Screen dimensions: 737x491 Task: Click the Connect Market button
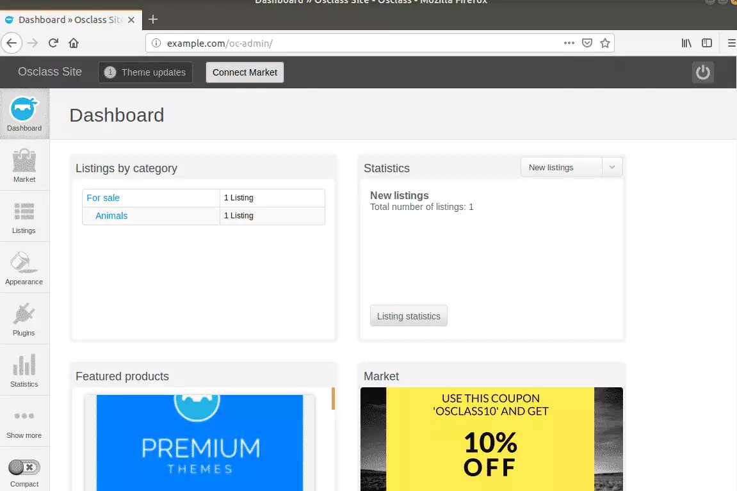pyautogui.click(x=245, y=72)
